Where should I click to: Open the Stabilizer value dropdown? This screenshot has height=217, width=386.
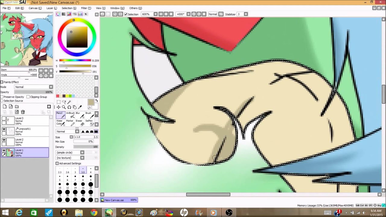tap(246, 14)
